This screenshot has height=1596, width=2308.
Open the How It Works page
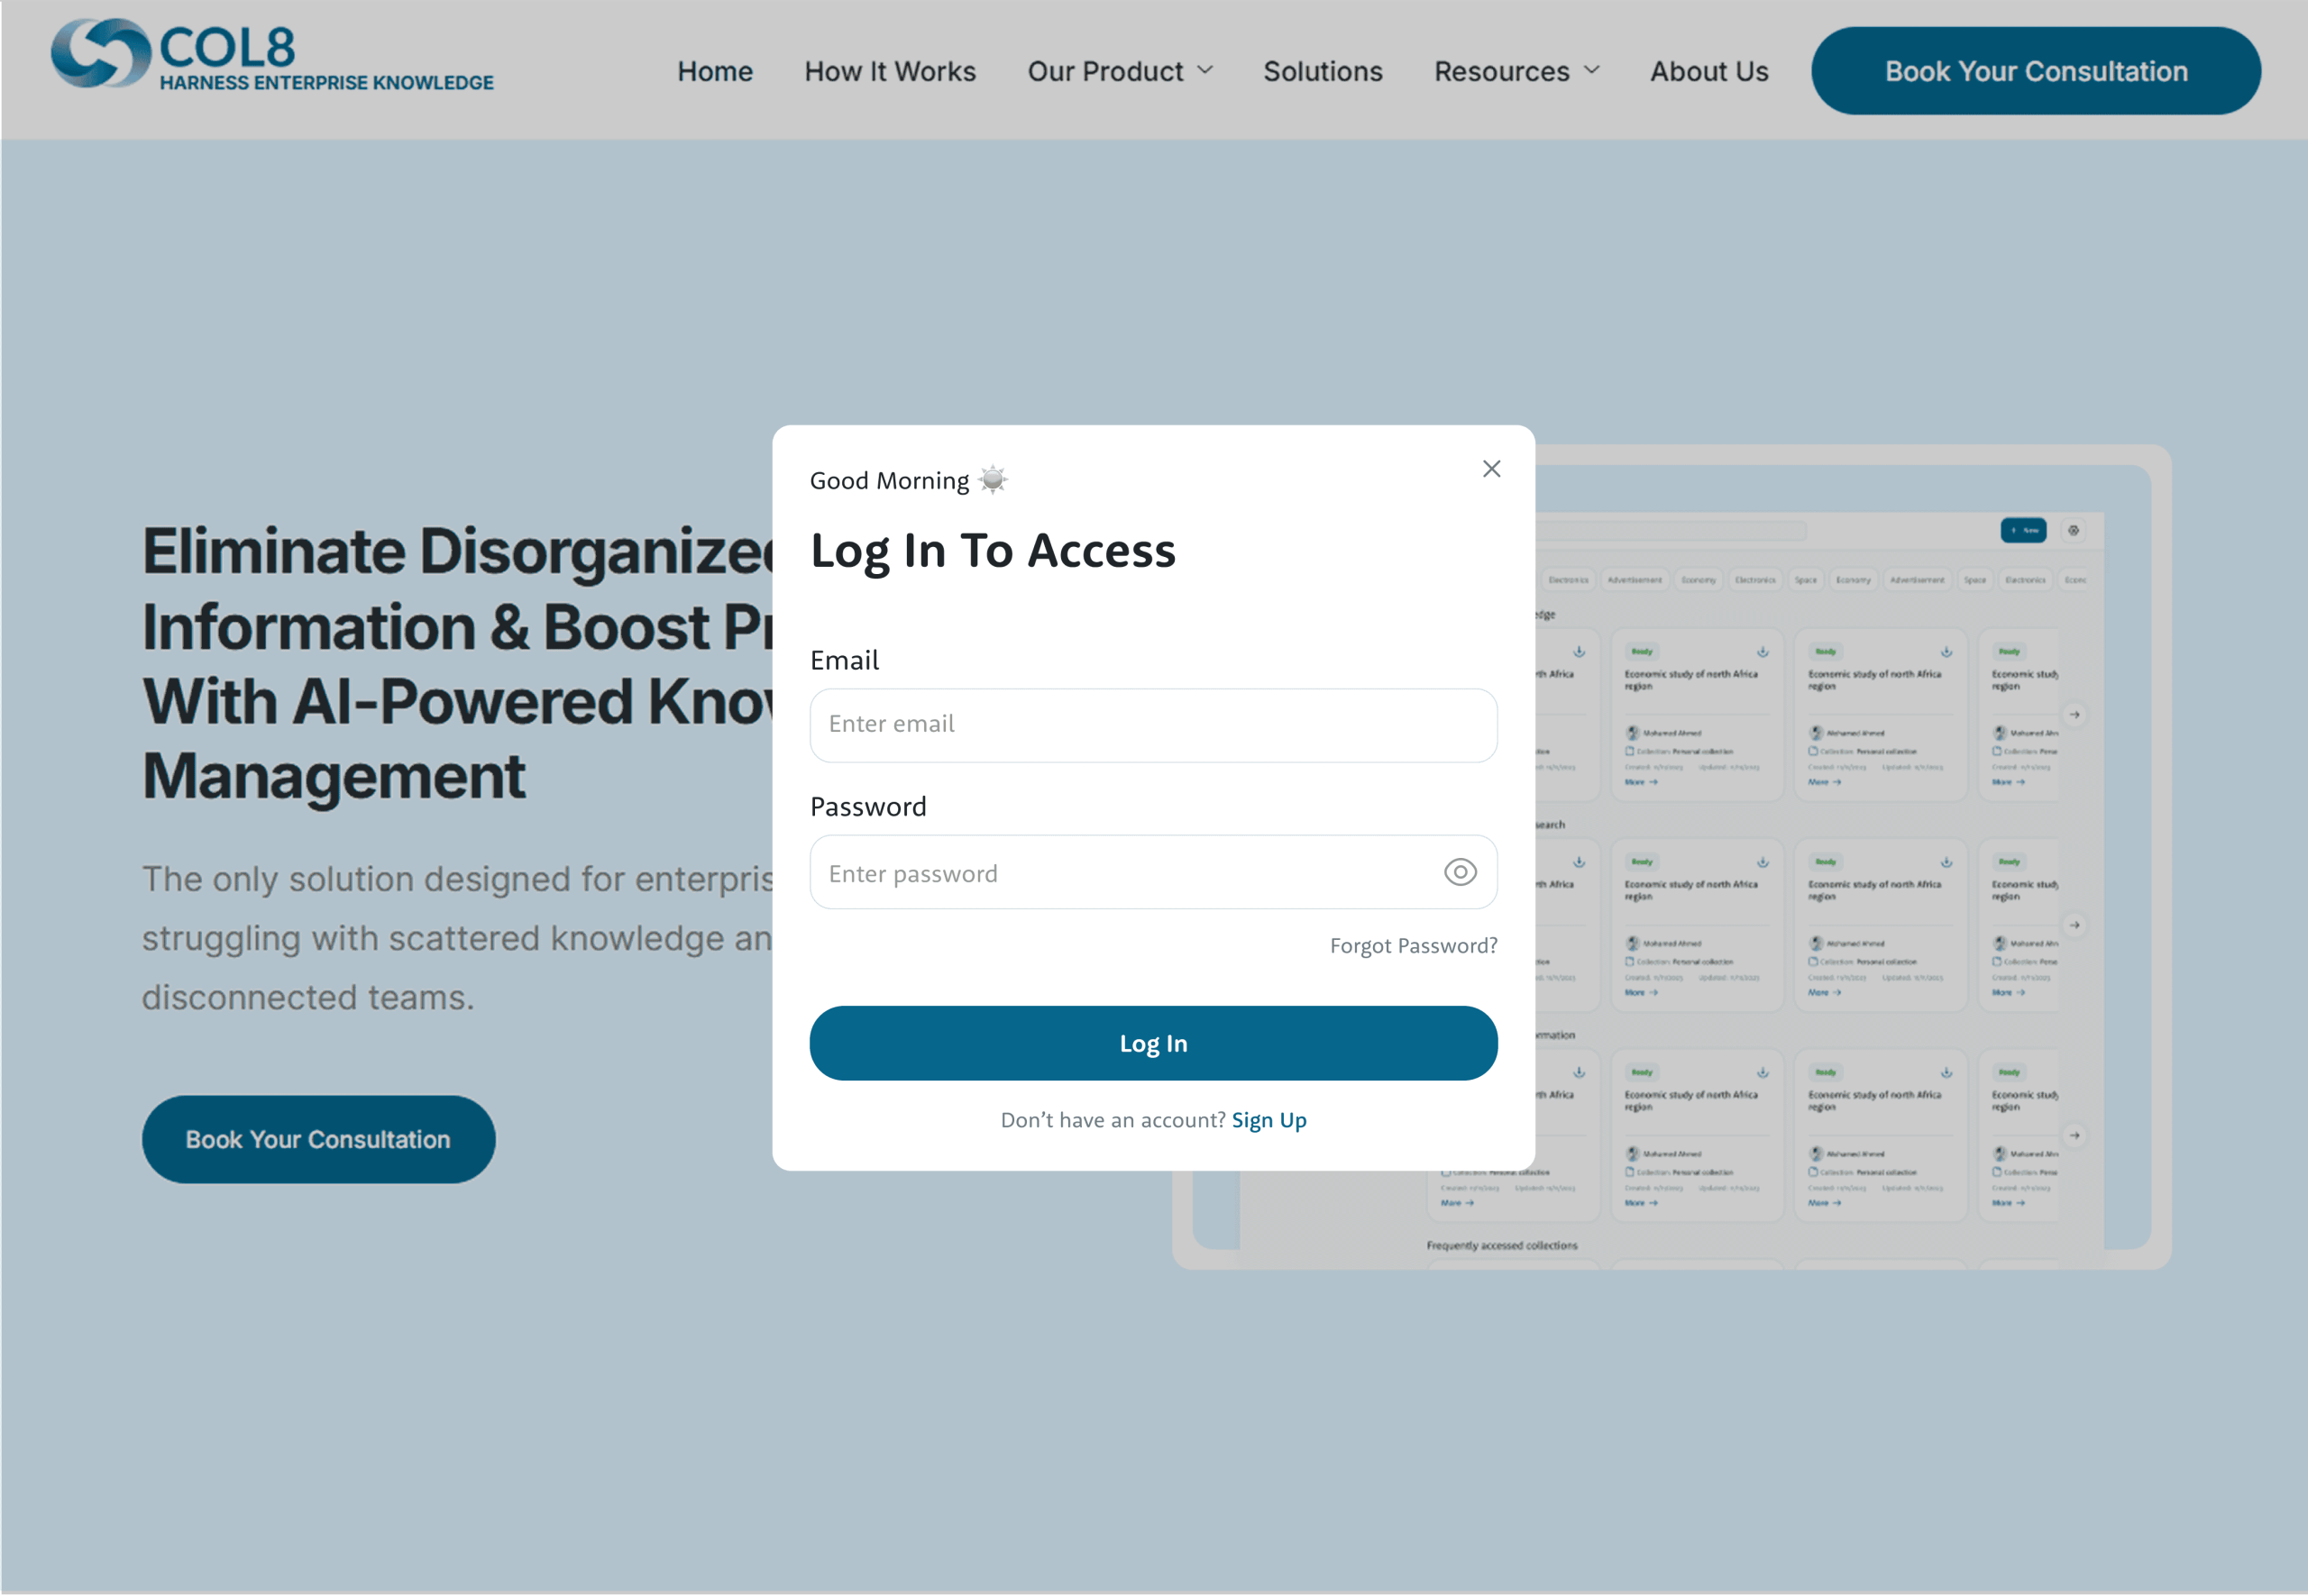click(x=889, y=72)
